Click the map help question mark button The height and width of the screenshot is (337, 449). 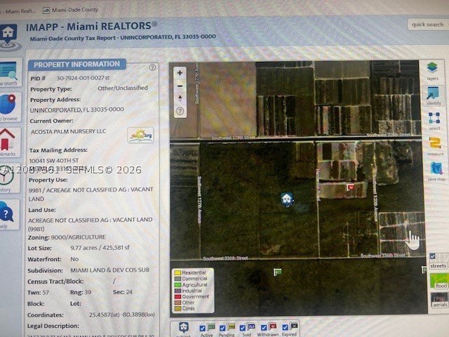[x=180, y=111]
